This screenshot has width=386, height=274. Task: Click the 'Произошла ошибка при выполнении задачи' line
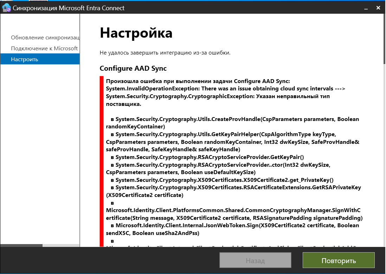(198, 81)
